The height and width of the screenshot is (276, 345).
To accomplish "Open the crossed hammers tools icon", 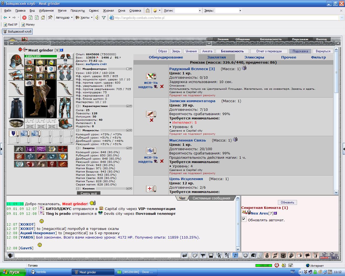I will click(x=50, y=18).
